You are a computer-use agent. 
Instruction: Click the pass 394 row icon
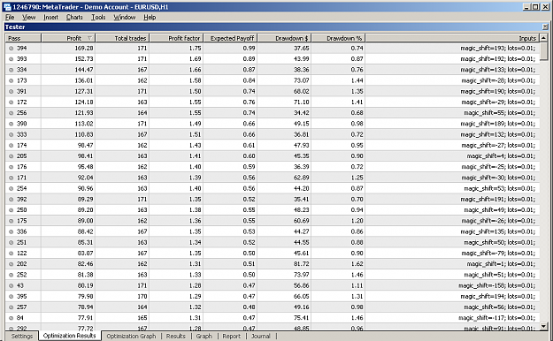coord(11,49)
